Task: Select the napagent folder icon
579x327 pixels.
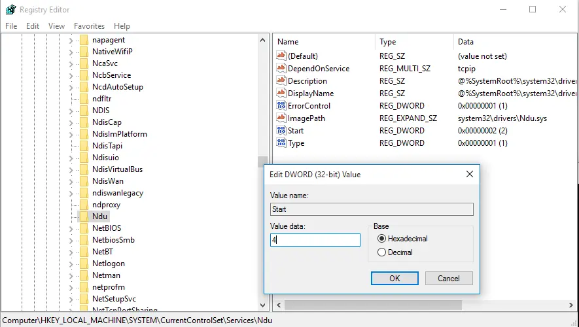Action: [x=84, y=40]
